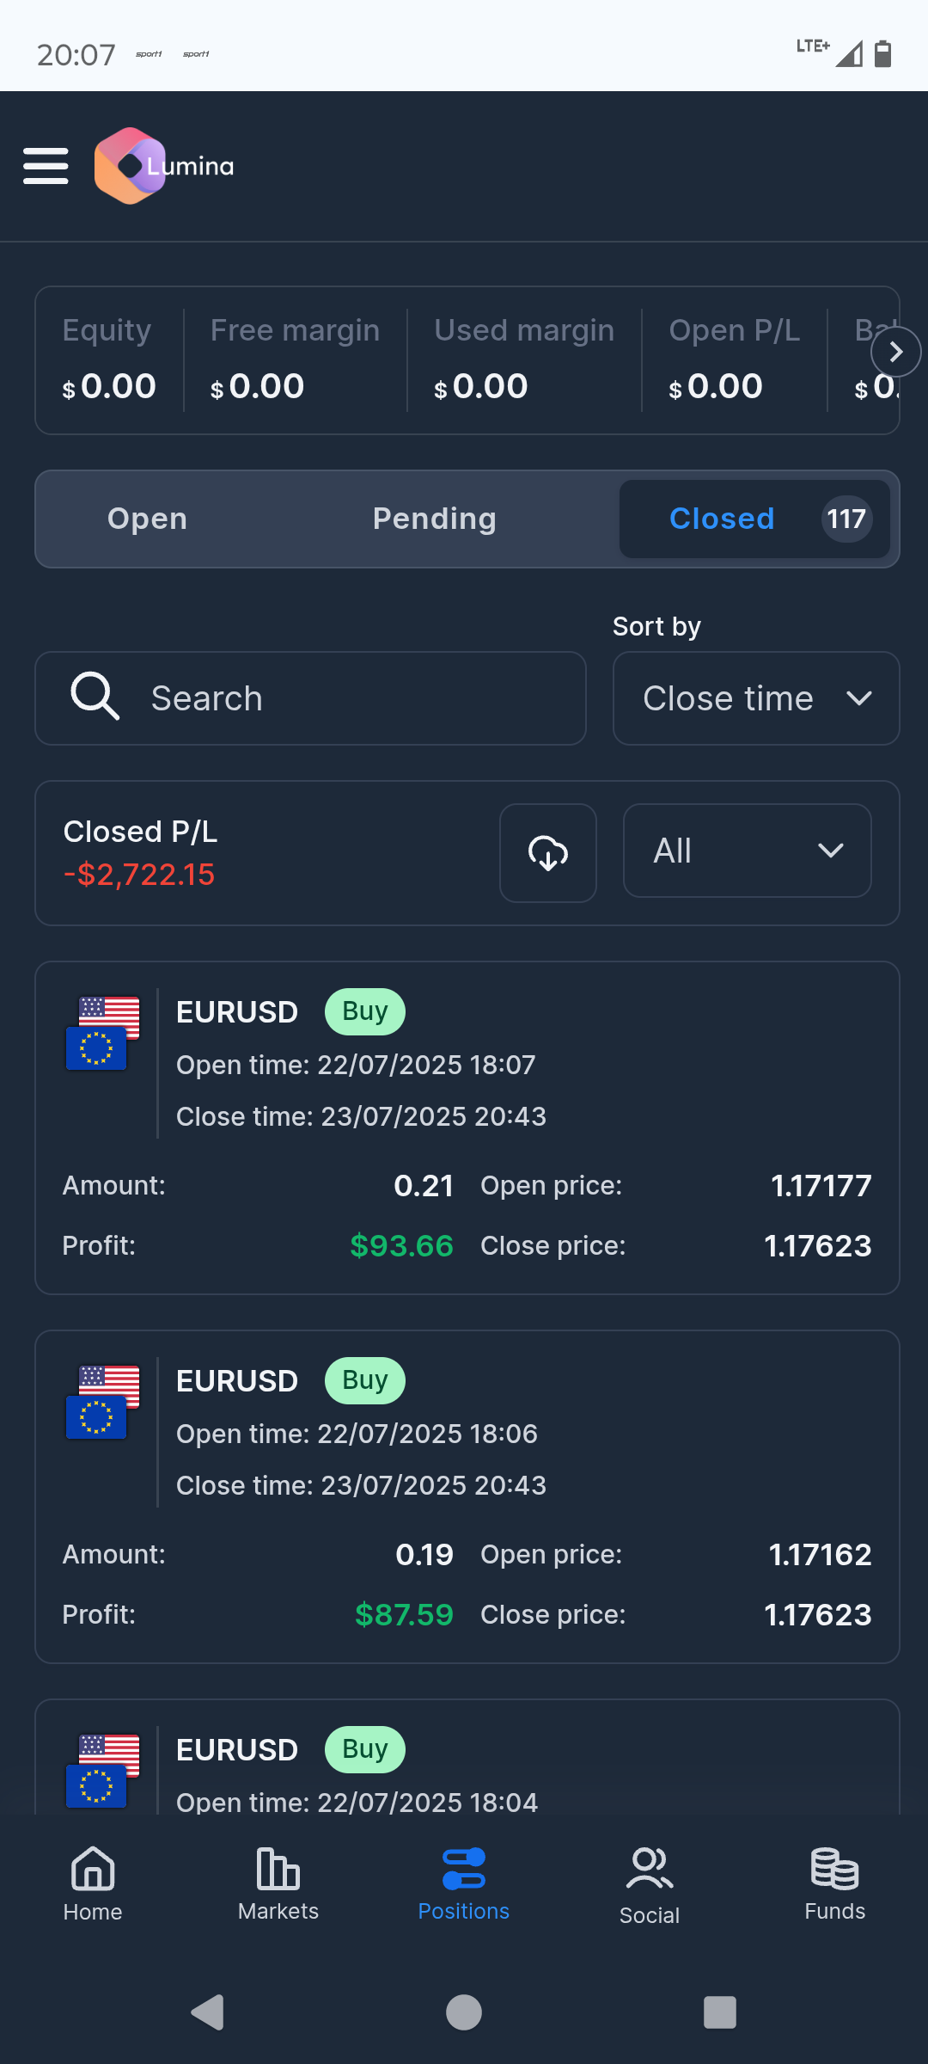Viewport: 928px width, 2064px height.
Task: Open the EURUSD trade with $93.66 profit
Action: pyautogui.click(x=467, y=1127)
